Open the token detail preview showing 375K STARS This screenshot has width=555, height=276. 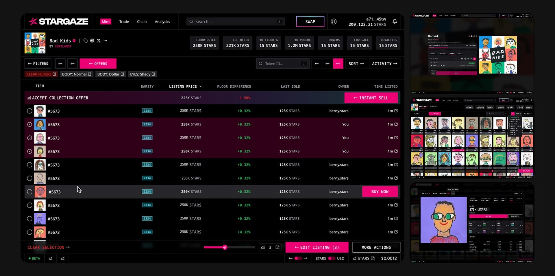pos(472,222)
